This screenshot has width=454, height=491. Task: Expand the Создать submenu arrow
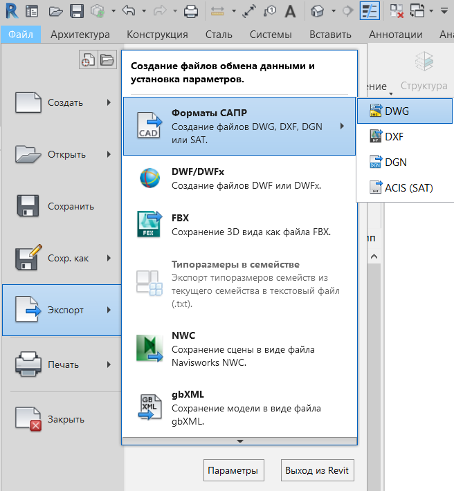[x=109, y=102]
